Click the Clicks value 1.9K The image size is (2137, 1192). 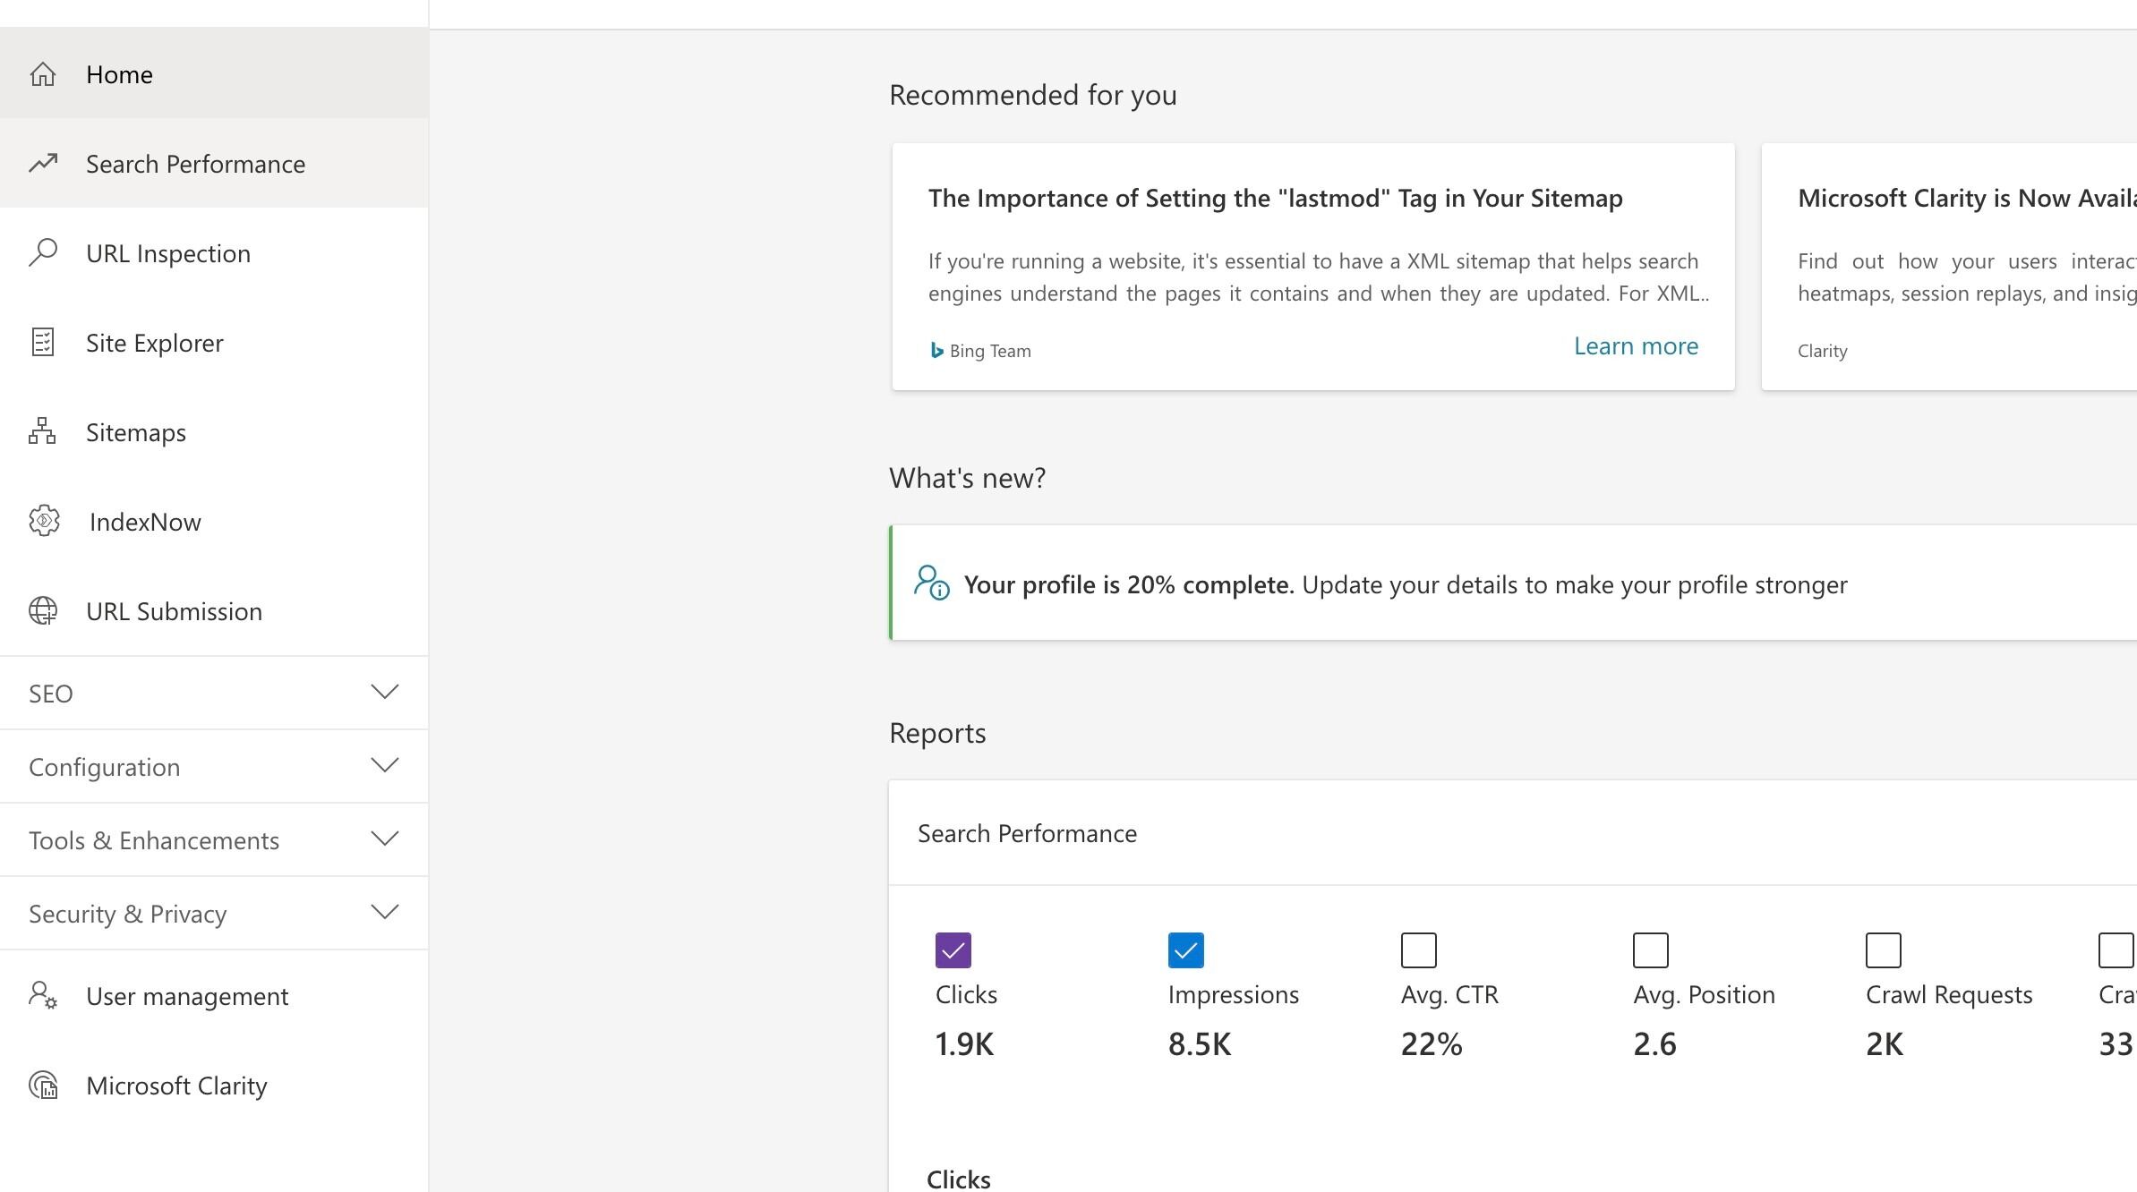click(x=964, y=1043)
